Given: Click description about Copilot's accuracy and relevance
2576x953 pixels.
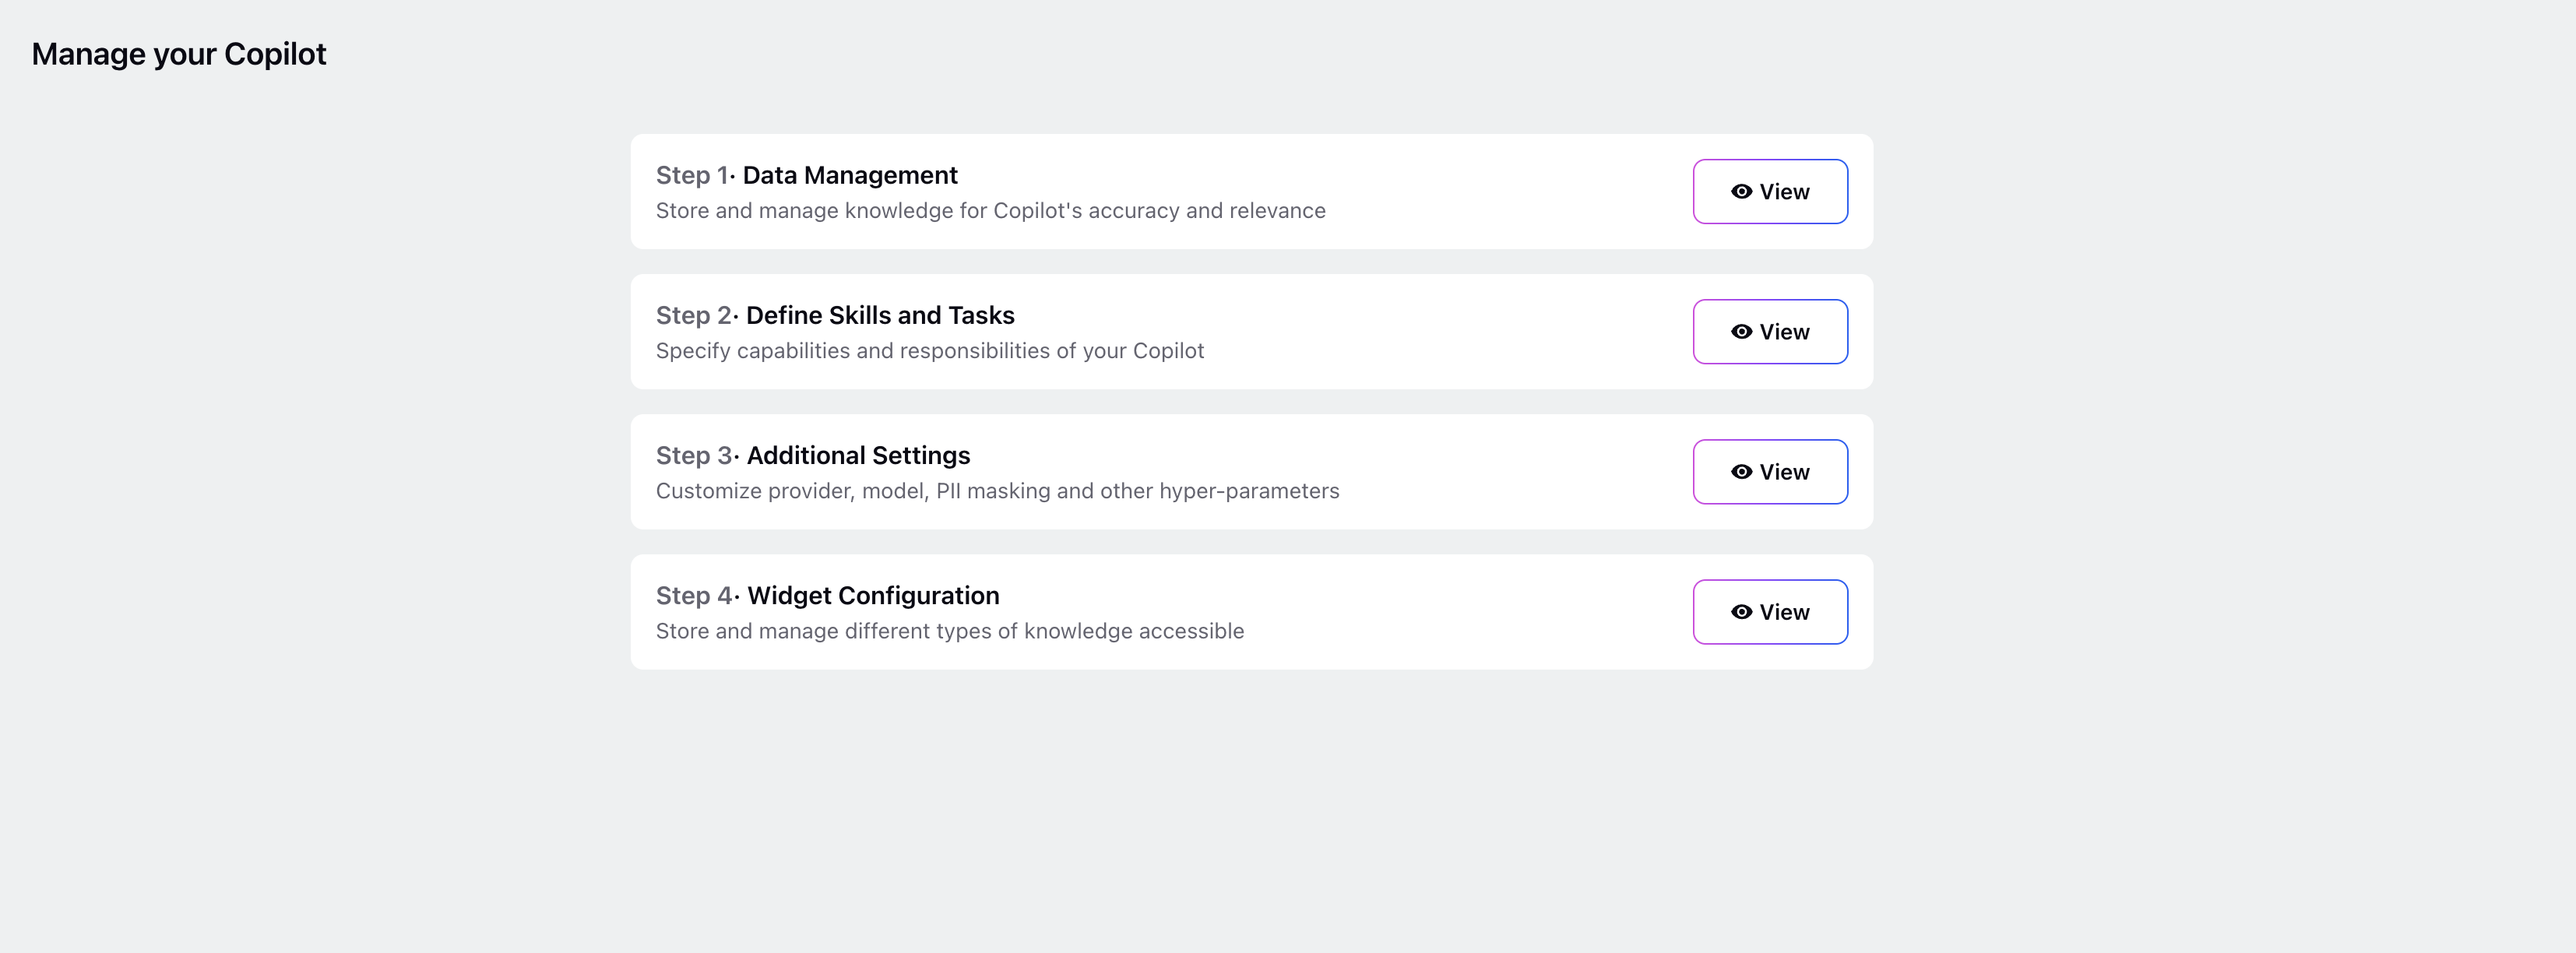Looking at the screenshot, I should coord(990,211).
